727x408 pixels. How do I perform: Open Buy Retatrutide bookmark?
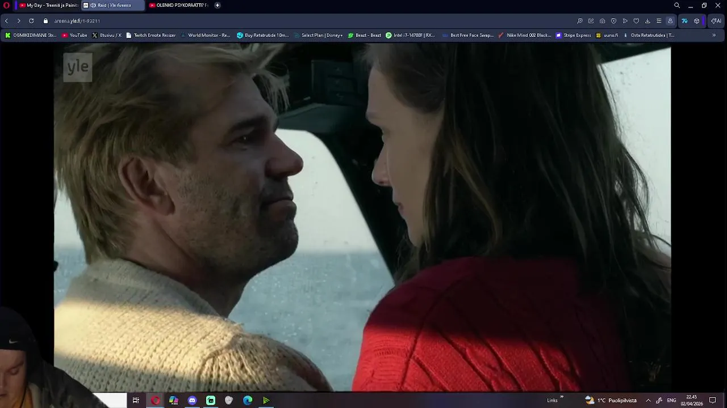pyautogui.click(x=263, y=35)
